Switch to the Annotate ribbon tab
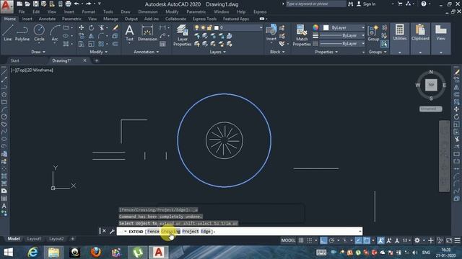Screen dimensions: 462x259 tap(47, 19)
